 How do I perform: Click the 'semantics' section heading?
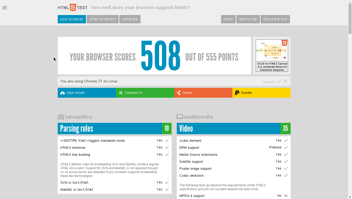click(x=79, y=117)
